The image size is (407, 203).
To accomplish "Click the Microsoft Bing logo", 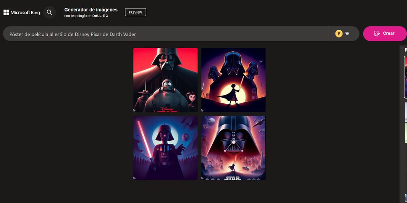I will click(22, 13).
